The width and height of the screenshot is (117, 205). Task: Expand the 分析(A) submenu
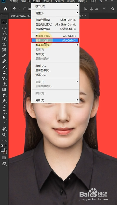55,100
